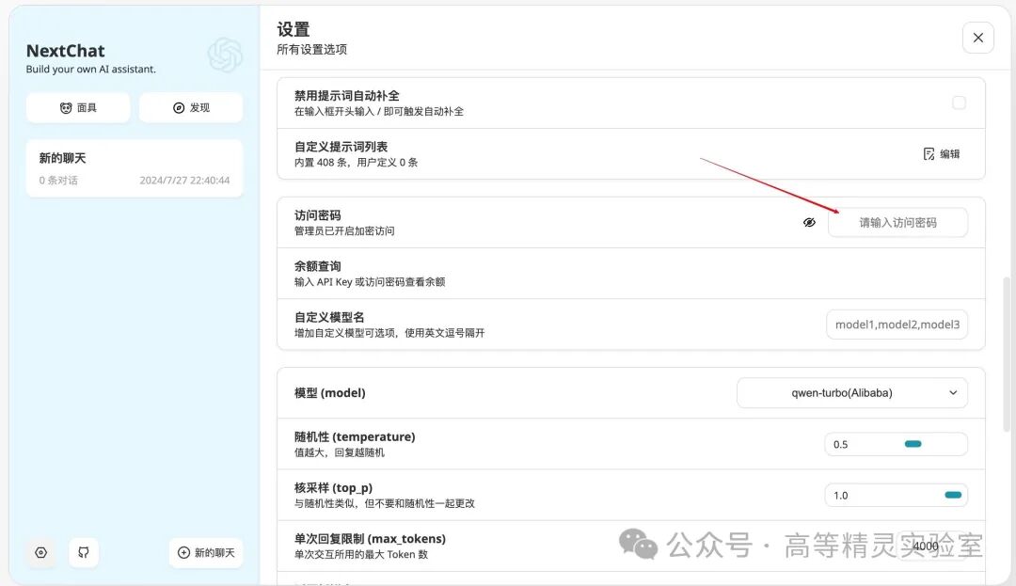The height and width of the screenshot is (586, 1016).
Task: Click the 余额查询 row title
Action: click(318, 266)
